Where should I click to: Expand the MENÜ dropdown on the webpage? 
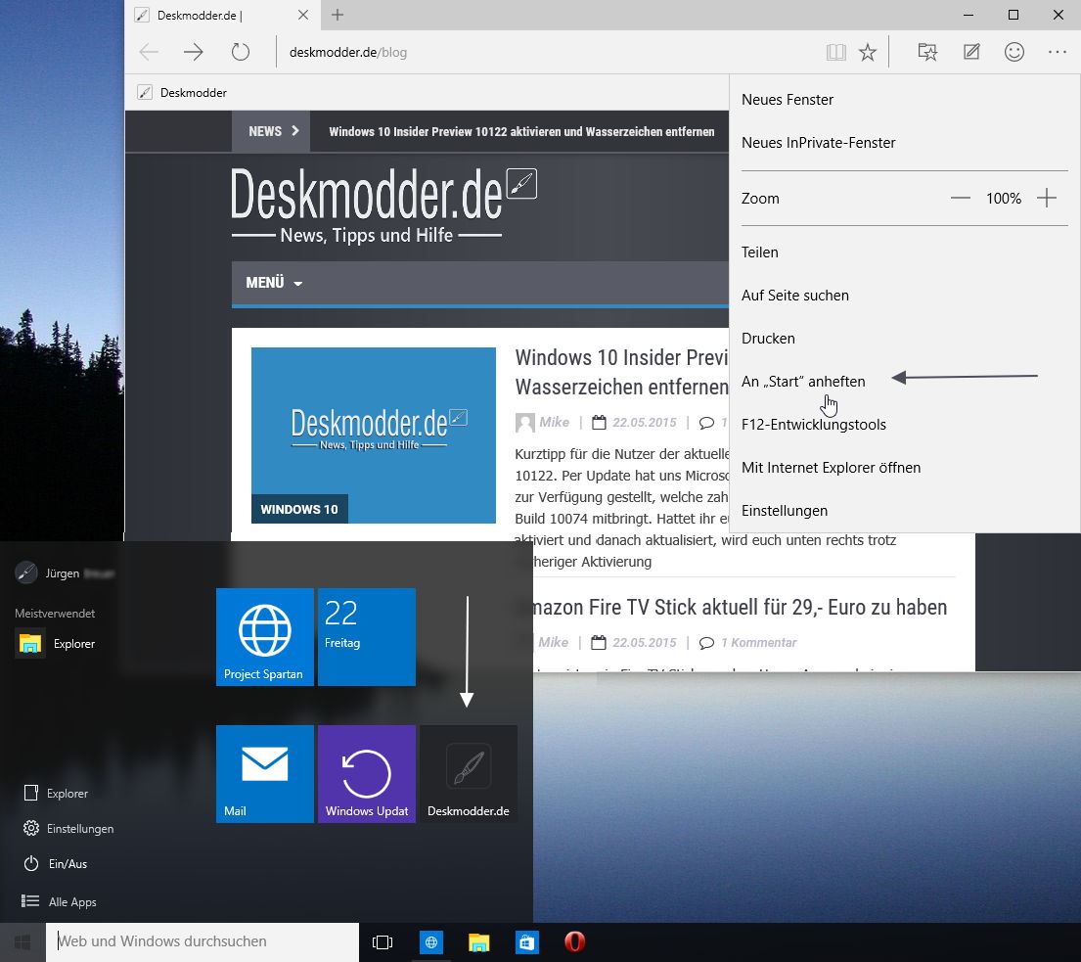pyautogui.click(x=274, y=283)
